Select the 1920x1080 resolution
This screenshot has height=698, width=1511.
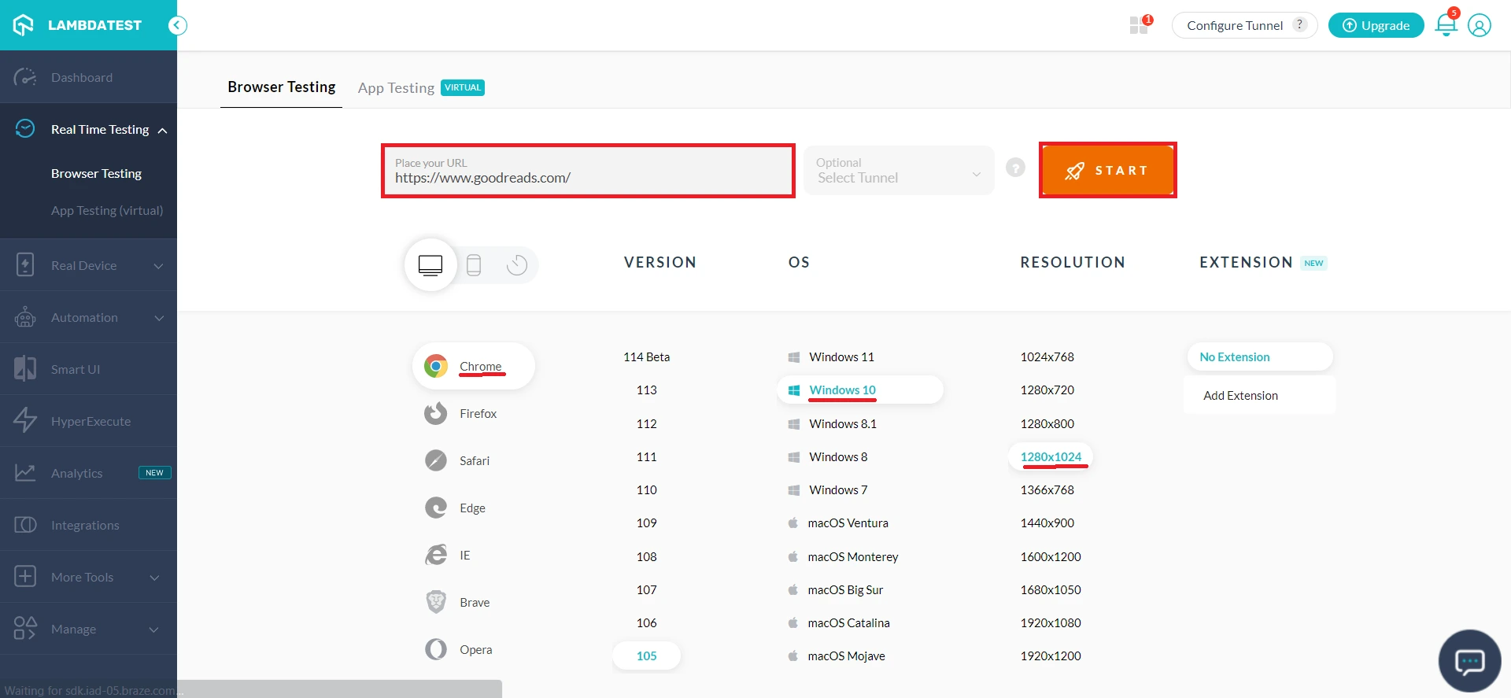[x=1051, y=622]
